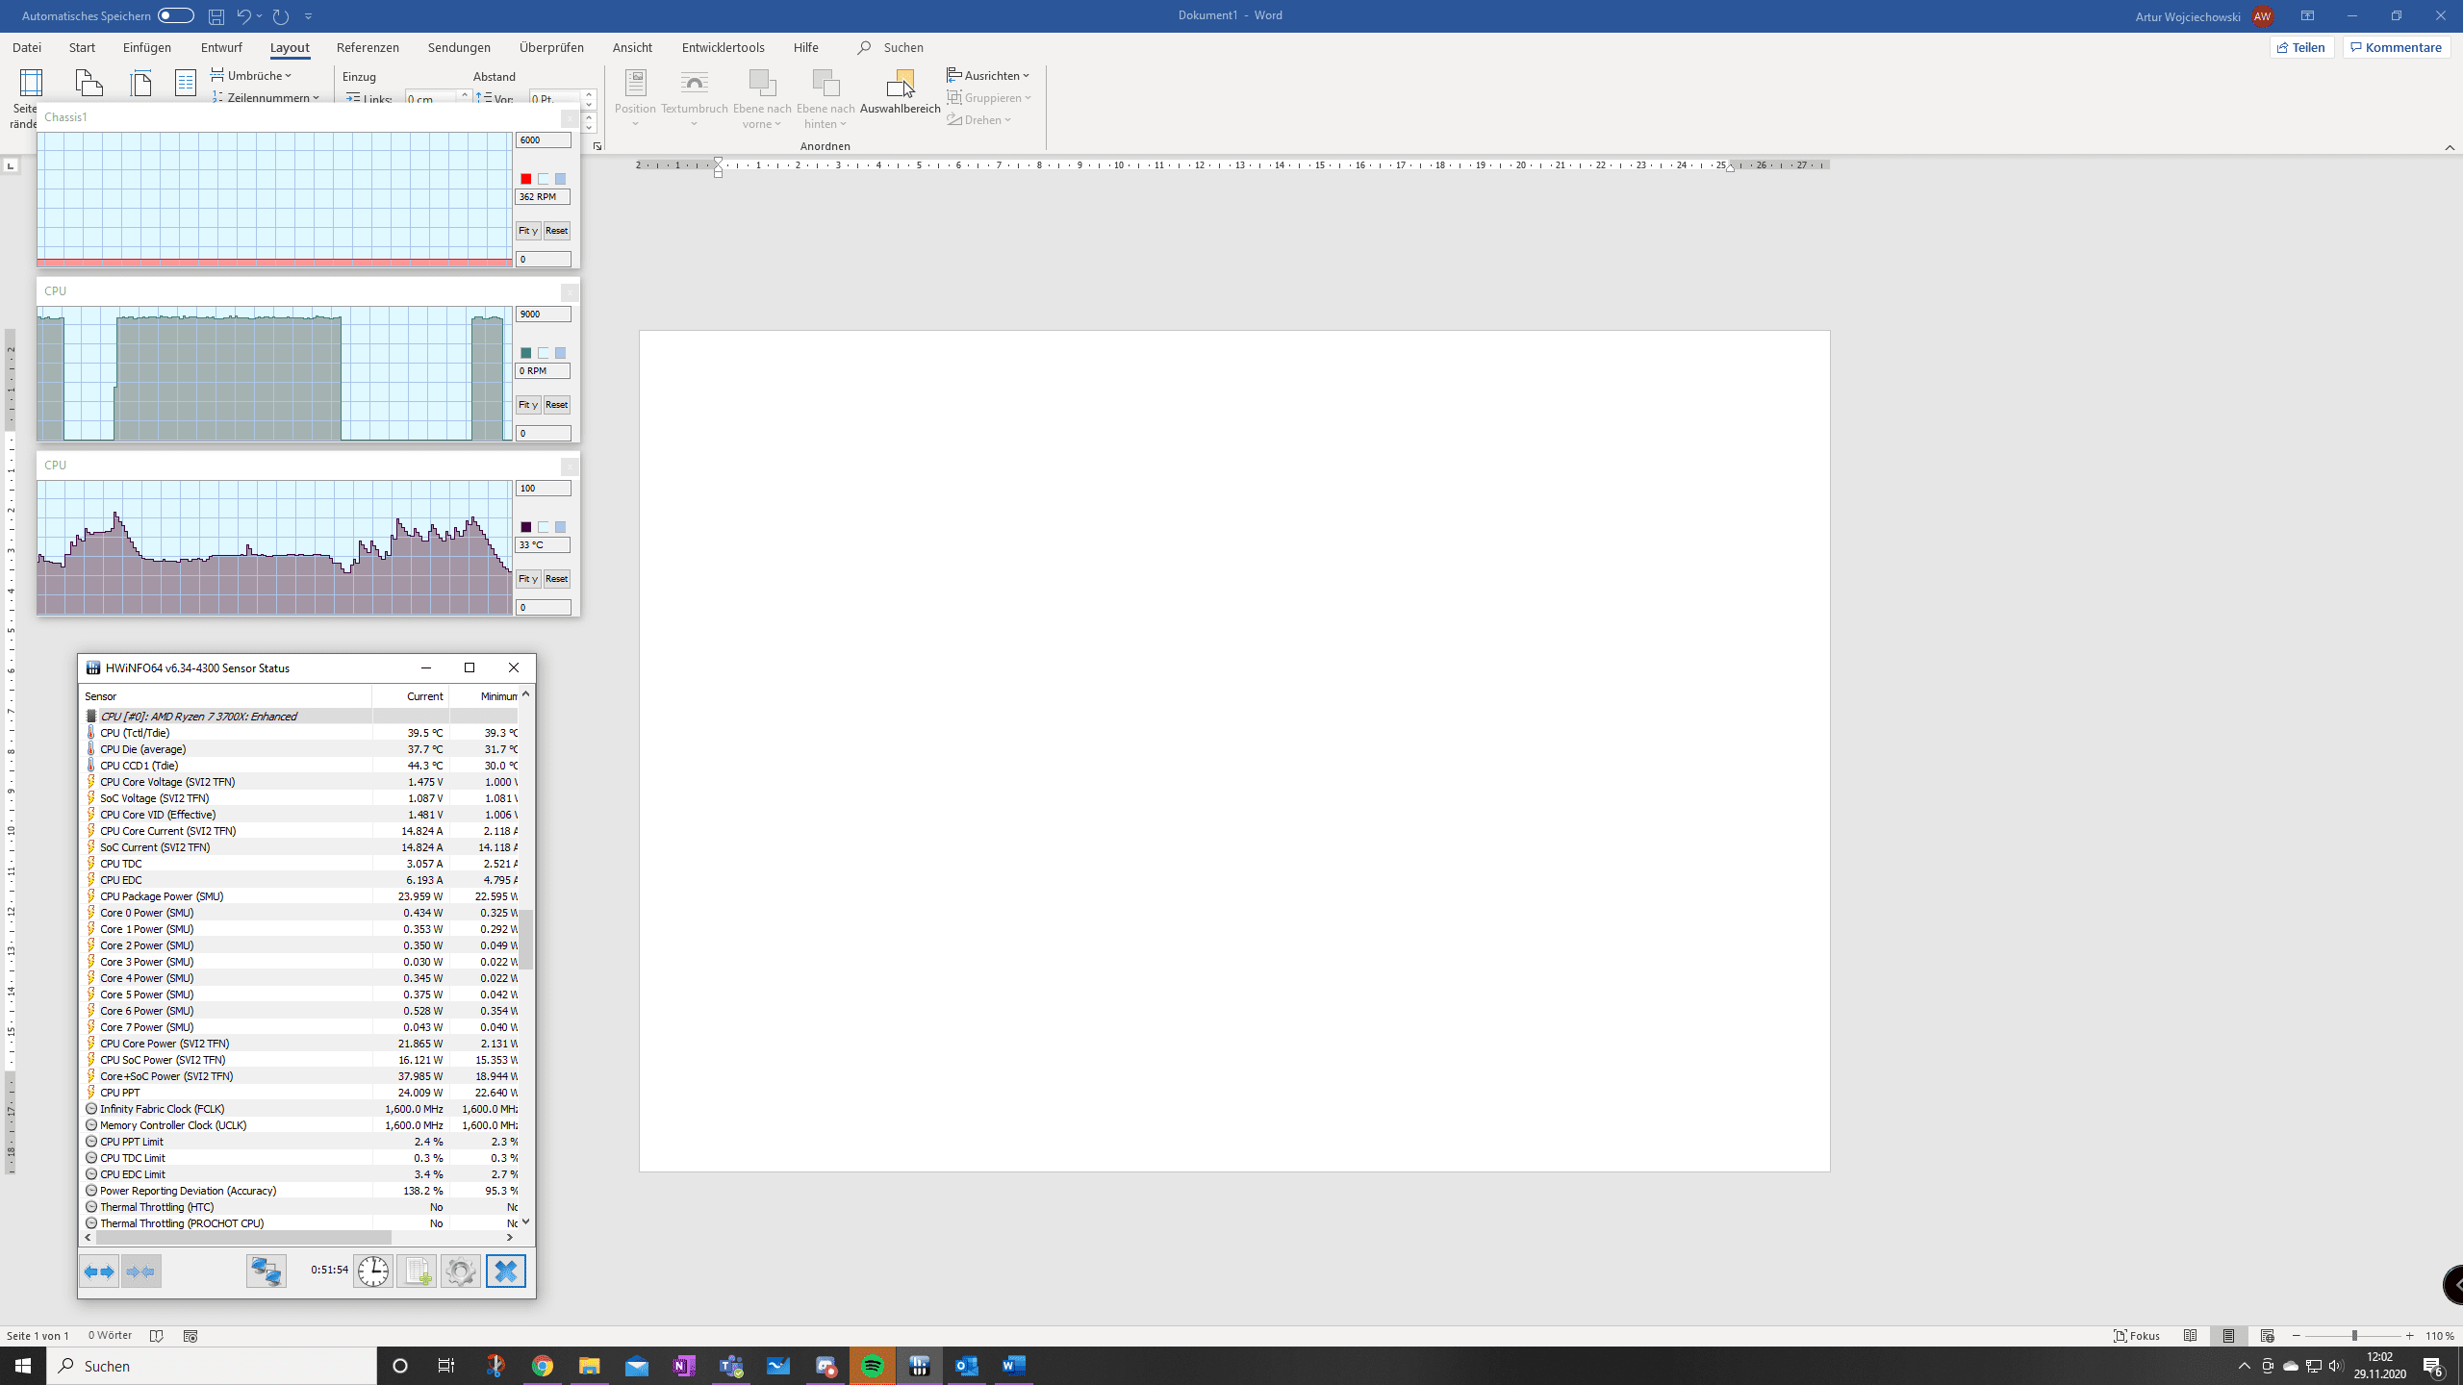Viewport: 2463px width, 1385px height.
Task: Click Fit y in Chassis1 graph window
Action: tap(528, 231)
